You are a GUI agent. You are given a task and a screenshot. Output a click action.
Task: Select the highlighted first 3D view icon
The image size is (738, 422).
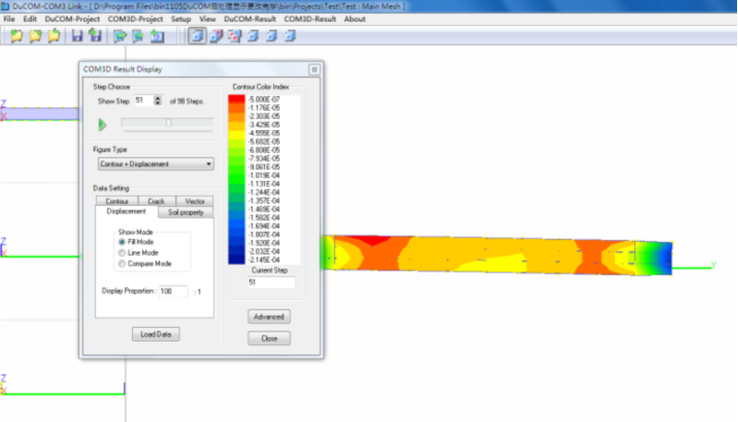pos(197,36)
